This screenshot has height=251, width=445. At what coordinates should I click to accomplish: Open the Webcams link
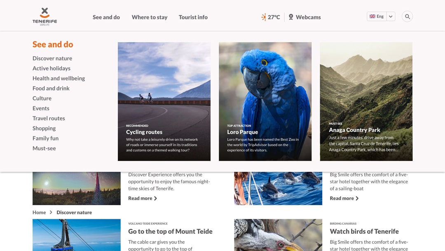click(308, 17)
